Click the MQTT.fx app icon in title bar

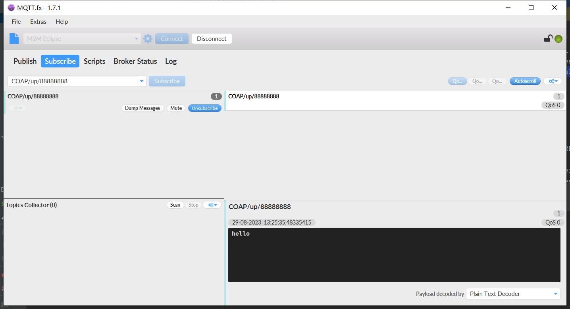click(11, 8)
